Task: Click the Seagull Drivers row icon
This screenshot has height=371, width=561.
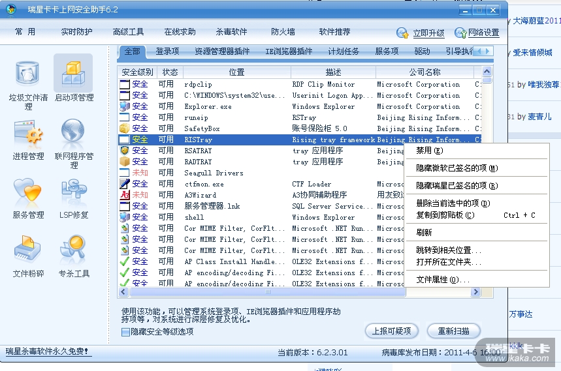Action: (125, 173)
